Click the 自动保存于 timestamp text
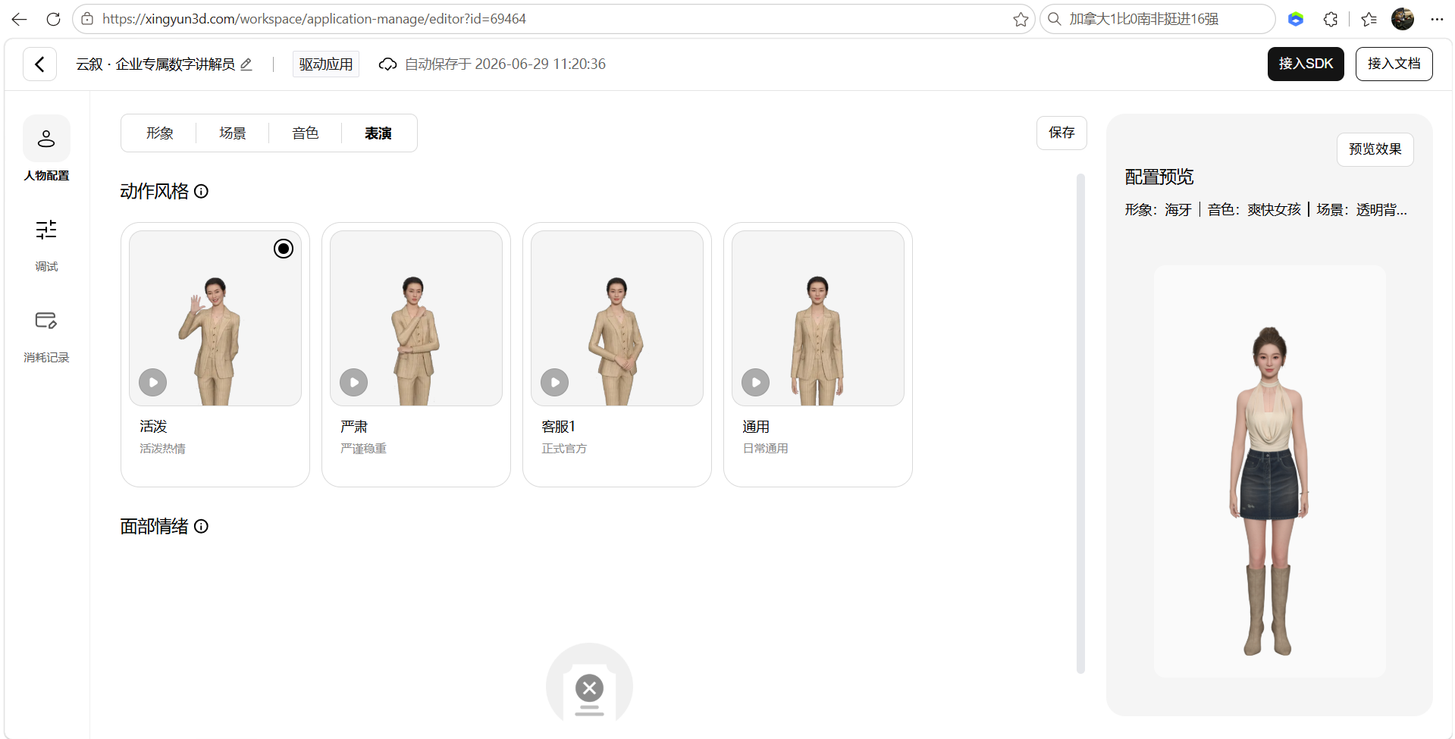Screen dimensions: 1455x739 pyautogui.click(x=505, y=64)
